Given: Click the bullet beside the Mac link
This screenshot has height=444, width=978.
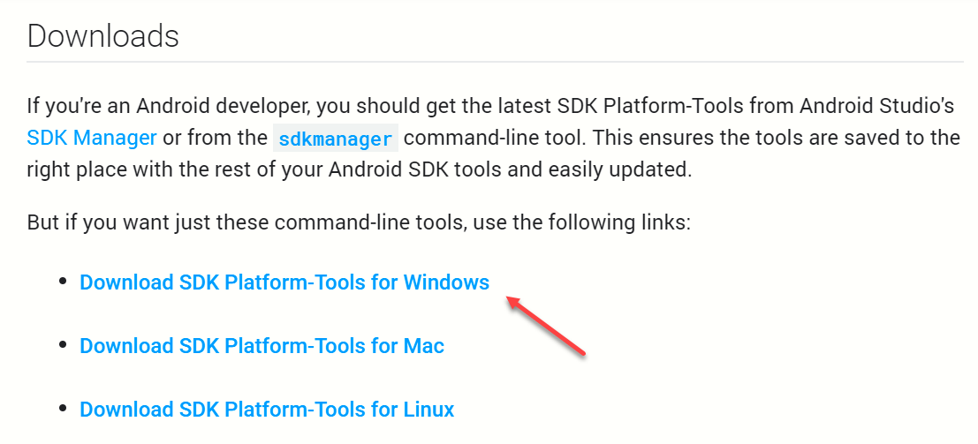Looking at the screenshot, I should coord(63,344).
